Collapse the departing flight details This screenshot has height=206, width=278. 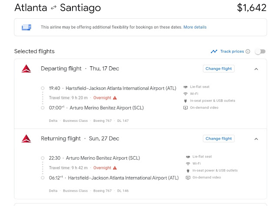(x=256, y=69)
